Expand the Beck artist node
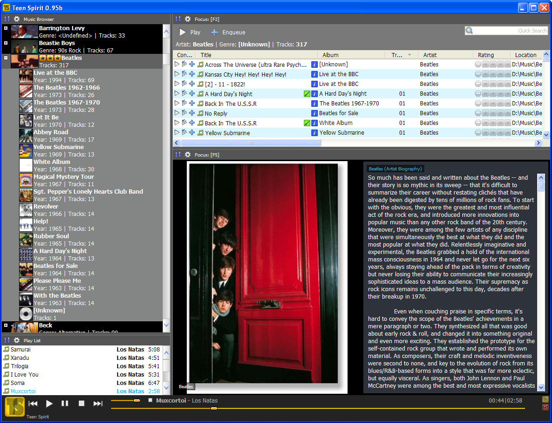The height and width of the screenshot is (423, 552). (6, 325)
